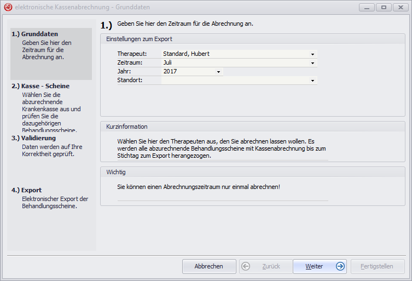Open the Jahr dropdown showing 2017
Viewport: 412px width, 281px height.
[x=218, y=72]
